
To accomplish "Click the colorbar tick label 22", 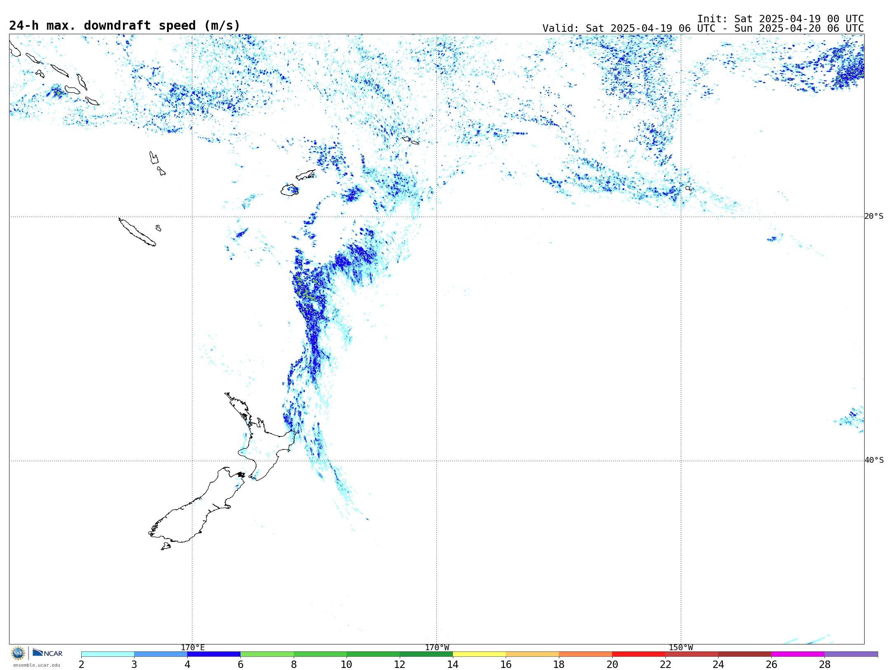I will pos(665,664).
